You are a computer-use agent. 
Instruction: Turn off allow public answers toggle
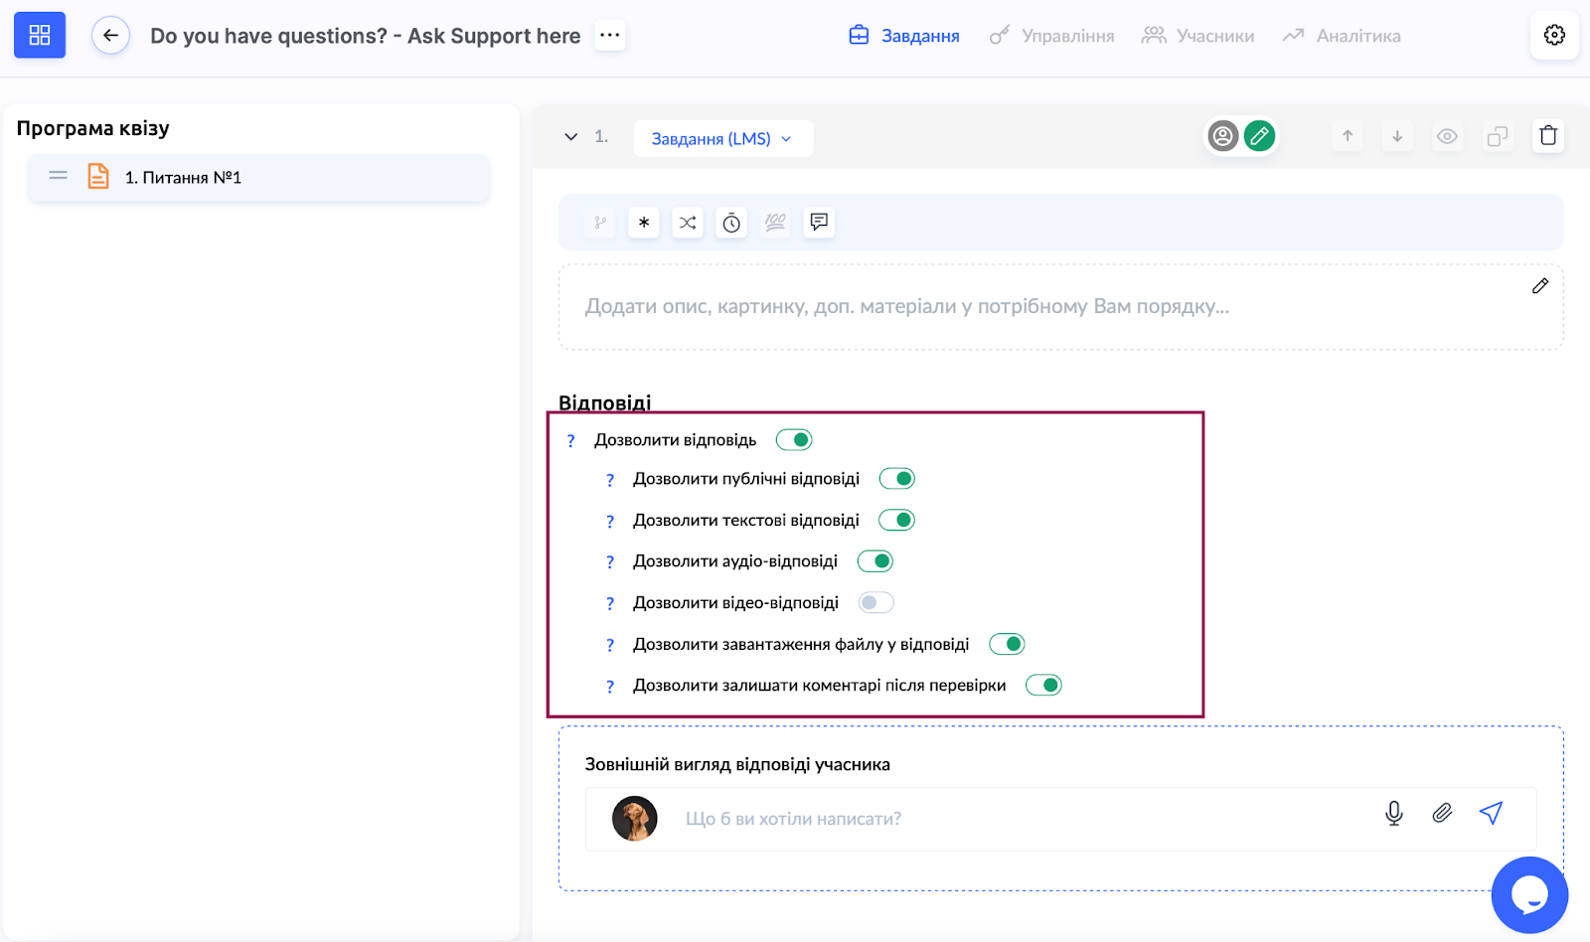tap(896, 479)
